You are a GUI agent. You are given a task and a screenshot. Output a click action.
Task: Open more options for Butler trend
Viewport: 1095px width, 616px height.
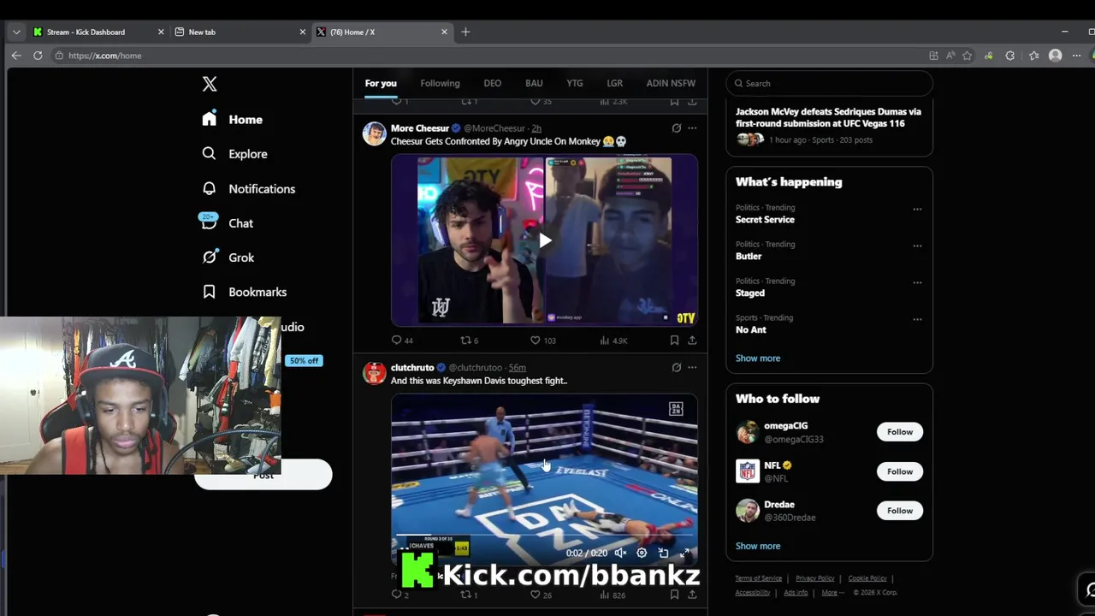tap(917, 246)
